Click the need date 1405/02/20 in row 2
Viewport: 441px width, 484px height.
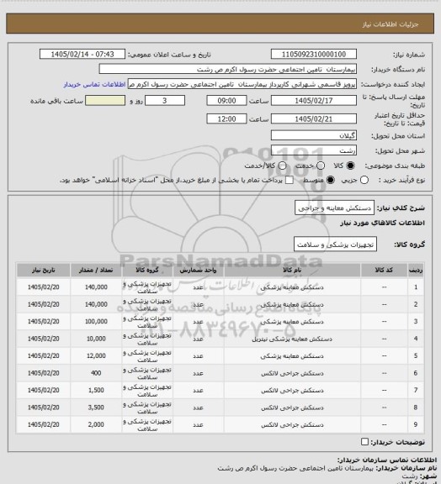pos(43,304)
